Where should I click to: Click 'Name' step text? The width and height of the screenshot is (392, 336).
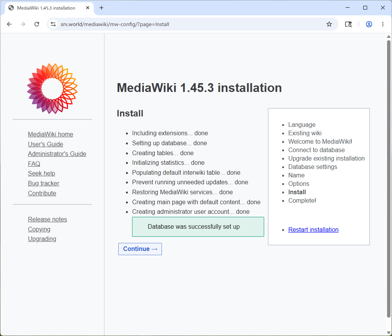click(x=296, y=175)
